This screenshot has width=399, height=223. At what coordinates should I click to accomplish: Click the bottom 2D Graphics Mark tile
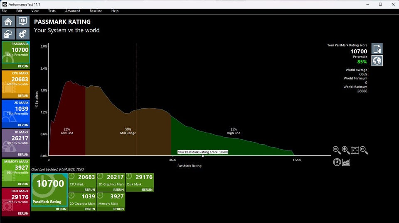[82, 199]
